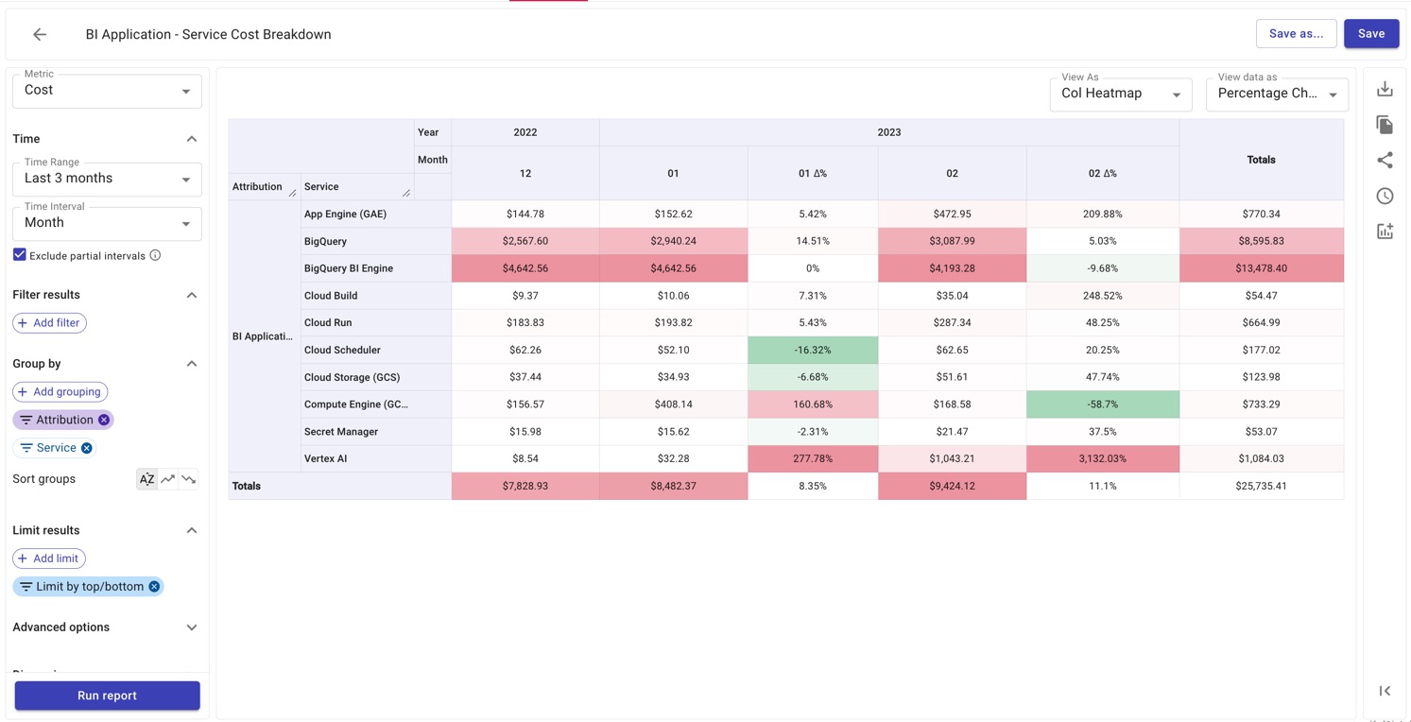
Task: Collapse the right sidebar panel icon
Action: pos(1385,691)
